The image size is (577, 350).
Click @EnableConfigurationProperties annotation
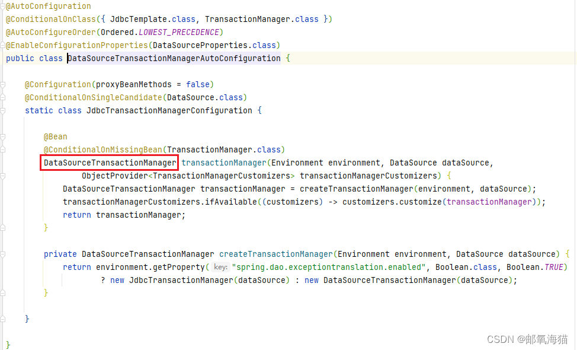coord(77,45)
